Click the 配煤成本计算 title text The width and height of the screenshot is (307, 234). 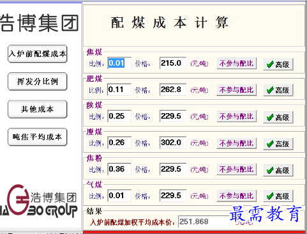170,22
